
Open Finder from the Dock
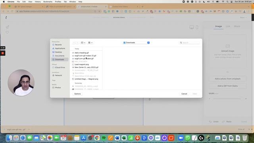(9, 138)
